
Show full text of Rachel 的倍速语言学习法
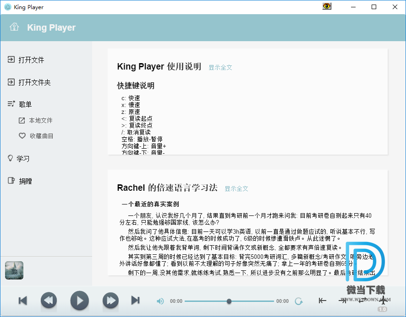coord(236,189)
